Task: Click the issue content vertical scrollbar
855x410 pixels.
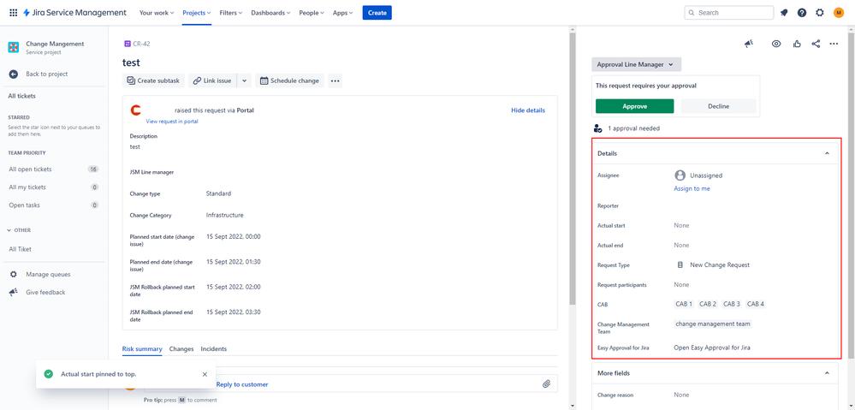Action: 572,169
